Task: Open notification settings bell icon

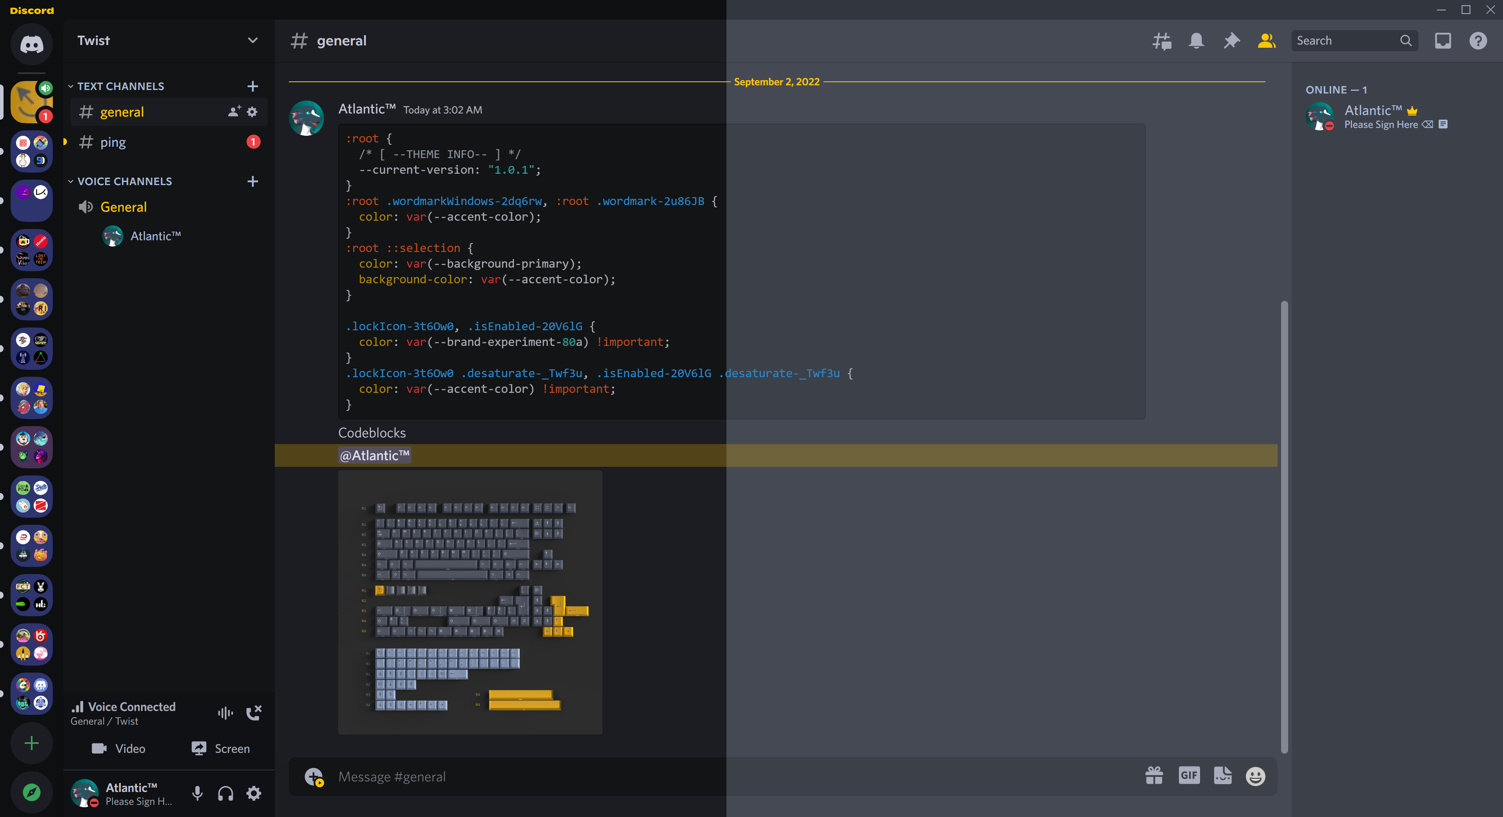Action: tap(1196, 41)
